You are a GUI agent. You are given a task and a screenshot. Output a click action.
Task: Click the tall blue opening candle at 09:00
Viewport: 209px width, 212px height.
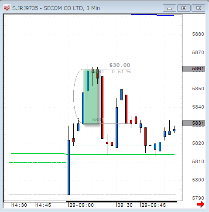(69, 167)
